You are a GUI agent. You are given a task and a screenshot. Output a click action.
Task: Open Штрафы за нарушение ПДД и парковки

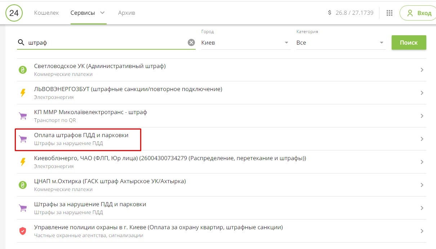pos(90,204)
